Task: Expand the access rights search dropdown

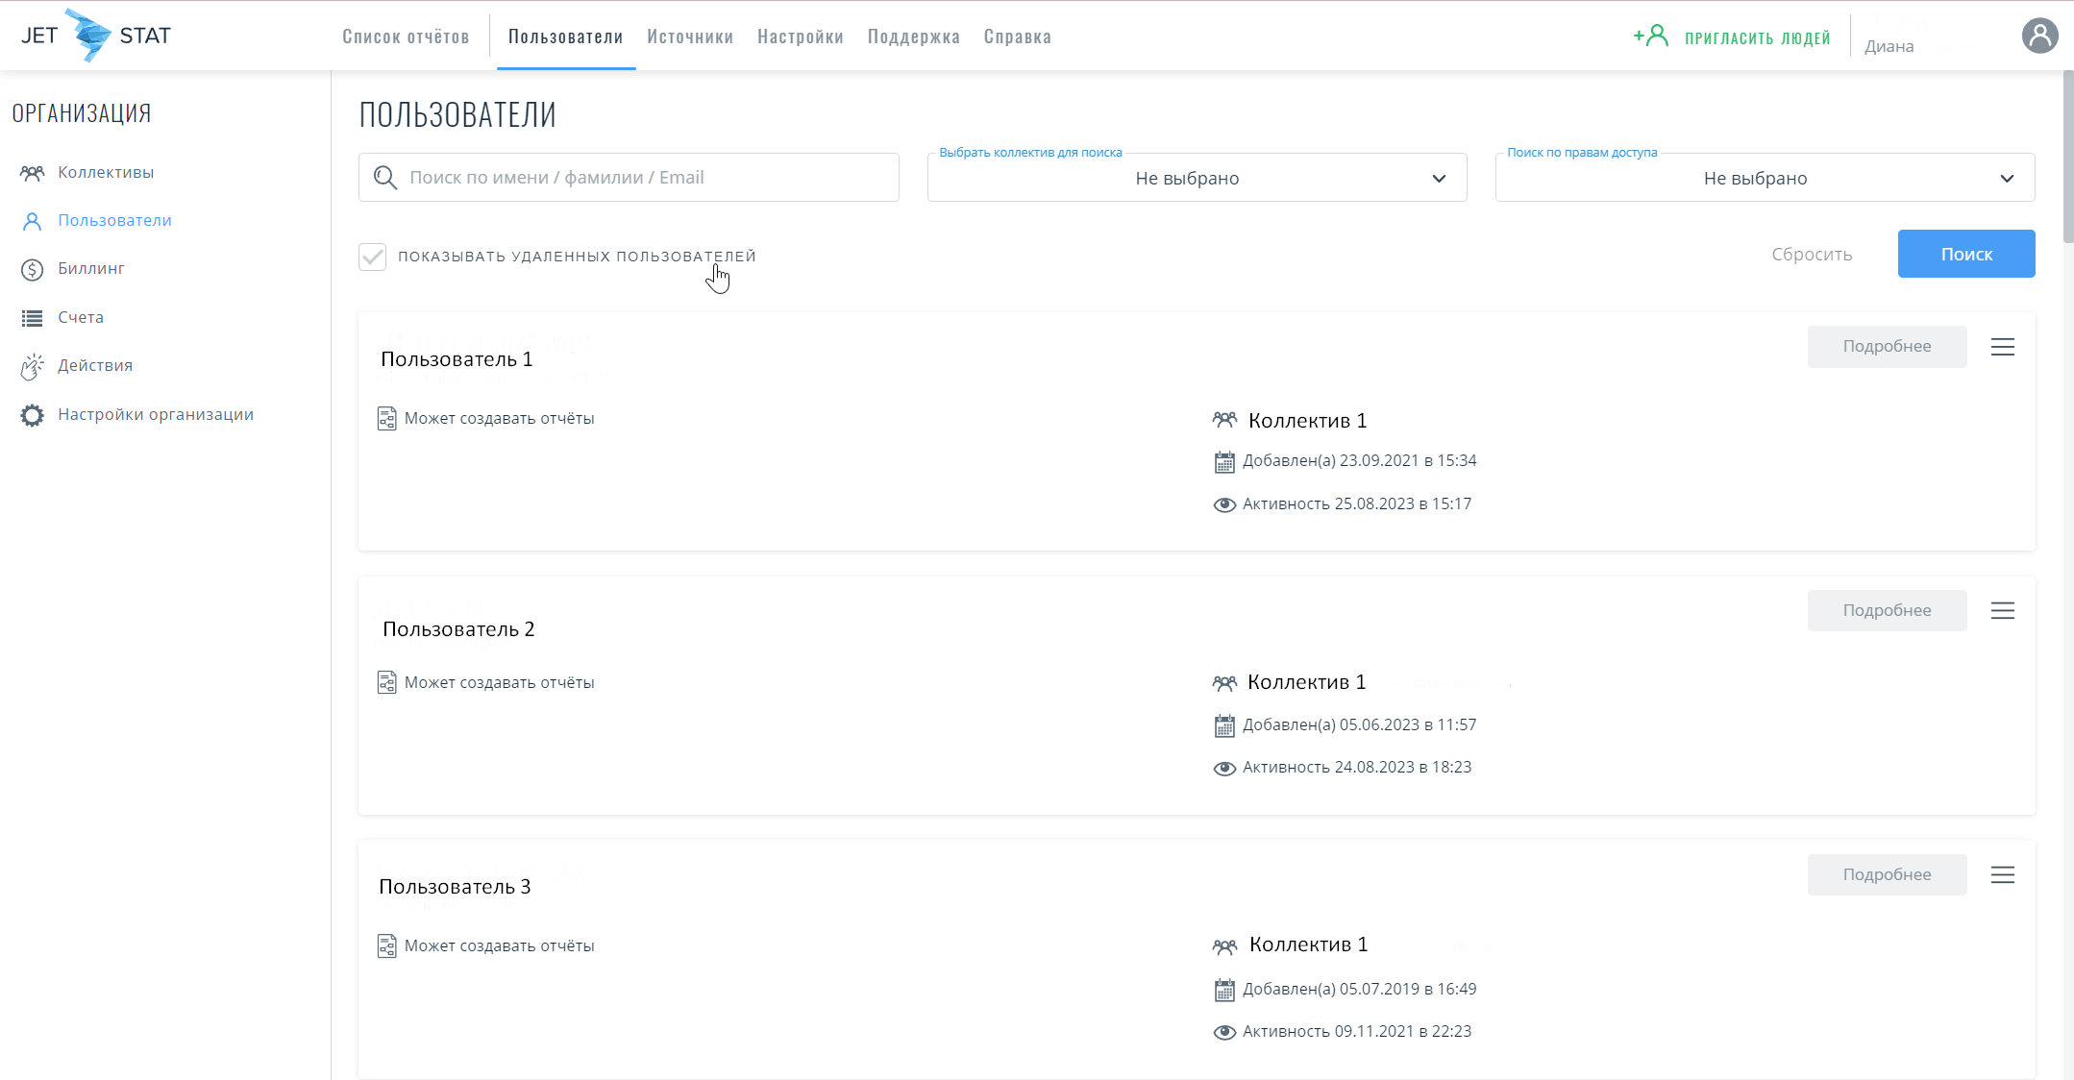Action: click(x=1765, y=179)
